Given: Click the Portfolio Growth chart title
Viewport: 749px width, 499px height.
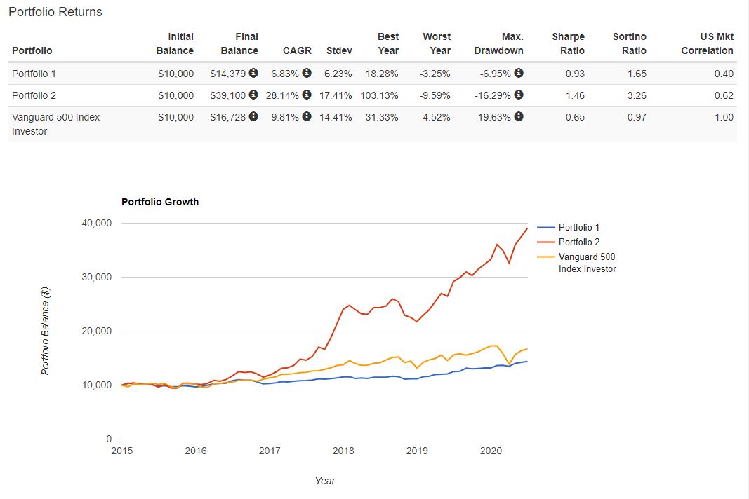Looking at the screenshot, I should tap(160, 202).
